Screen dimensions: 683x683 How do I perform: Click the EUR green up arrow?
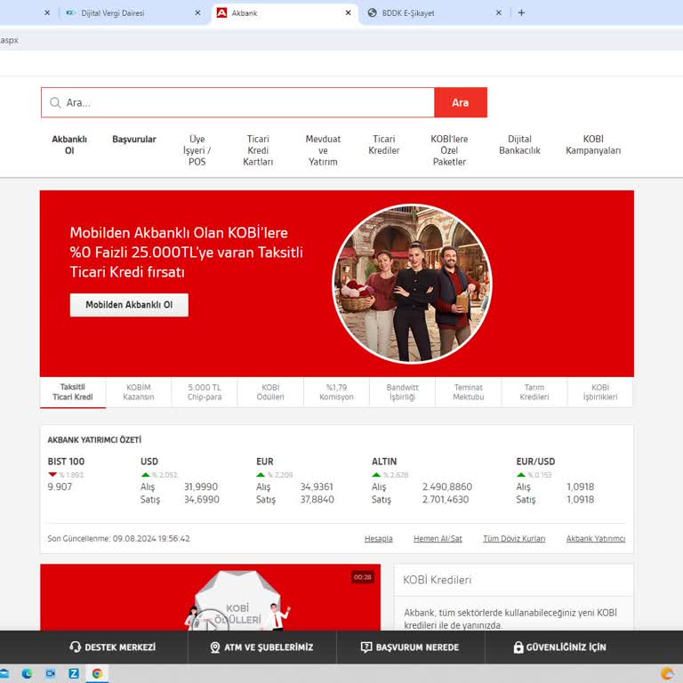click(261, 474)
